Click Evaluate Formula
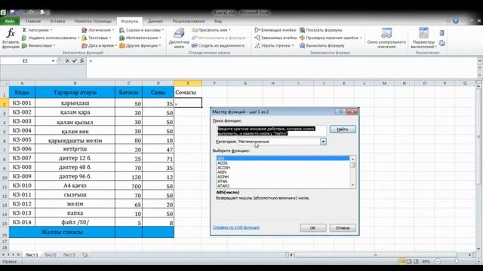The width and height of the screenshot is (483, 271). (x=322, y=45)
